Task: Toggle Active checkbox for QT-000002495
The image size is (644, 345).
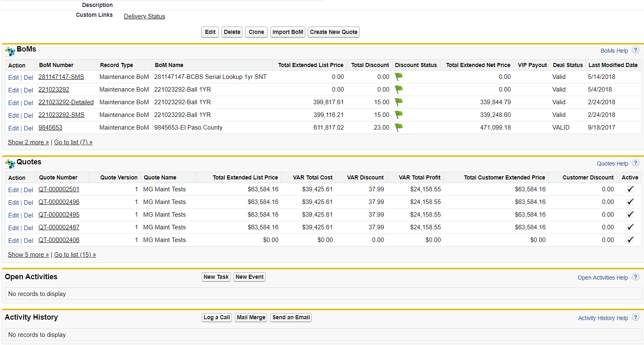Action: coord(630,215)
